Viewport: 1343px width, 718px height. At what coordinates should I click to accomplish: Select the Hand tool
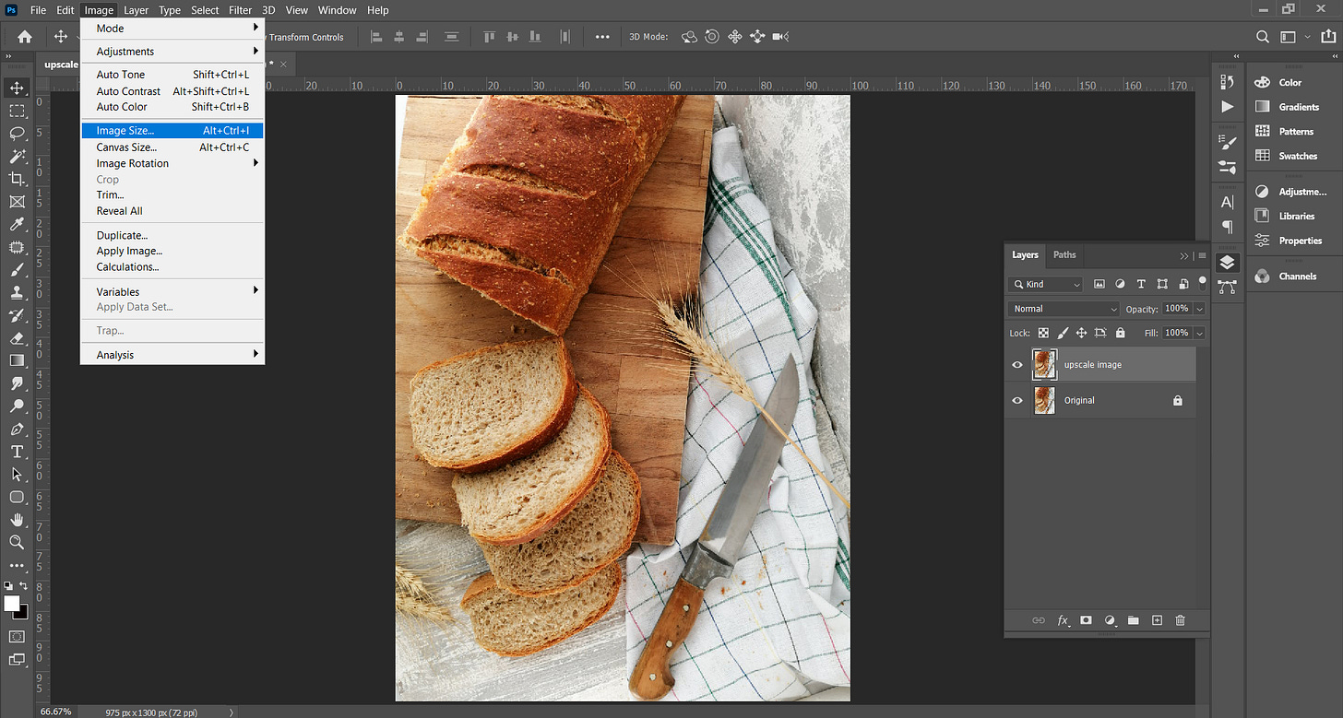click(x=17, y=520)
